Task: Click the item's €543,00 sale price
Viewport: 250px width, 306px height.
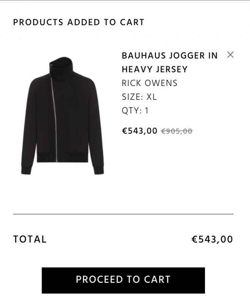Action: 139,131
